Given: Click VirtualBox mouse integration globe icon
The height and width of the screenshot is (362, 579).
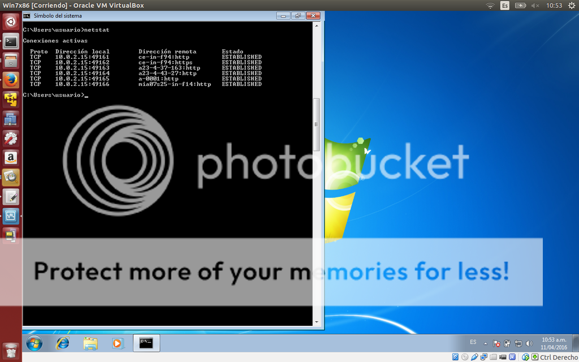Looking at the screenshot, I should 525,357.
